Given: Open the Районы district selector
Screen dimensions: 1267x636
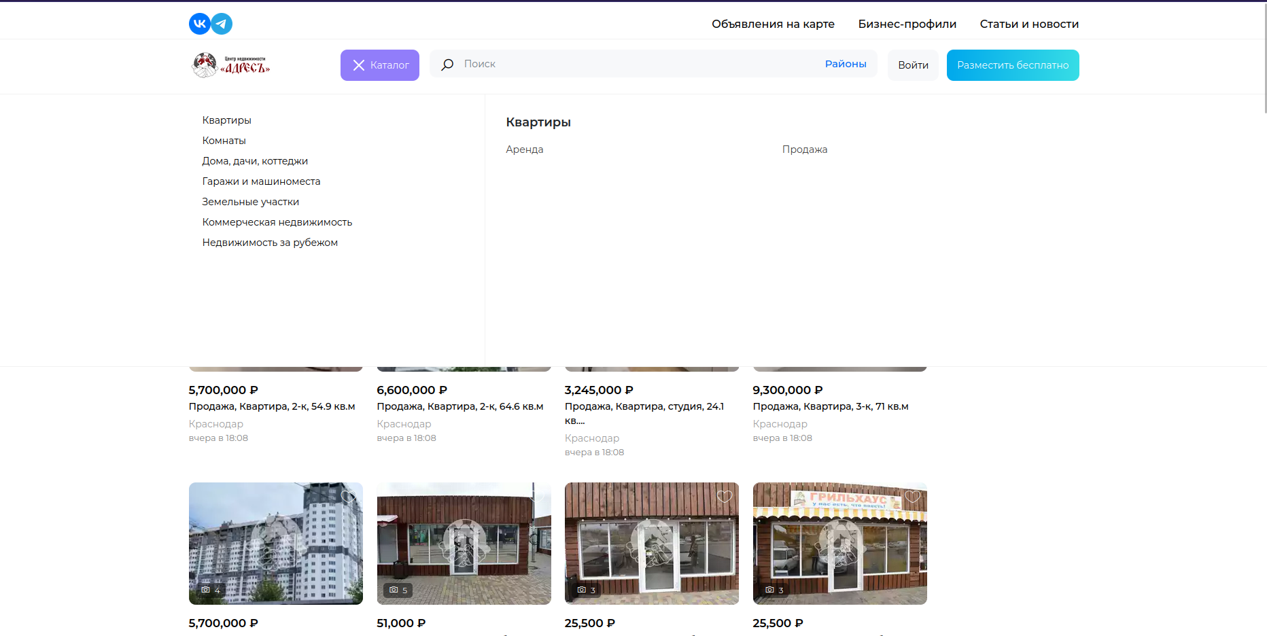Looking at the screenshot, I should pos(845,64).
